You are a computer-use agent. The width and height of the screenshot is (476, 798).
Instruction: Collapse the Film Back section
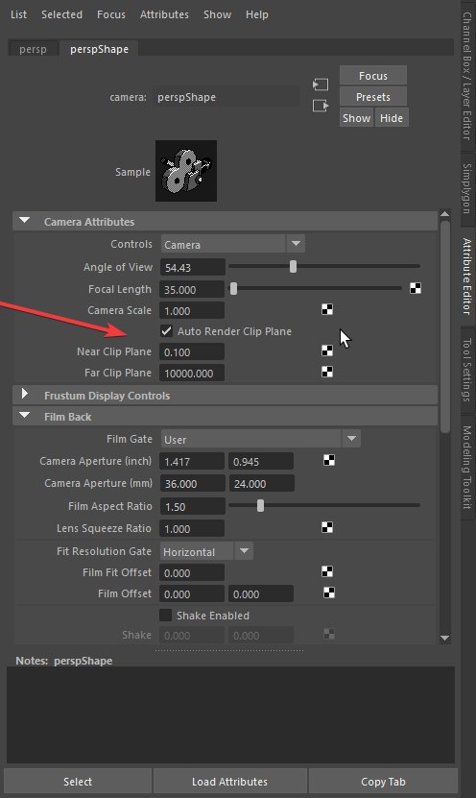coord(24,415)
